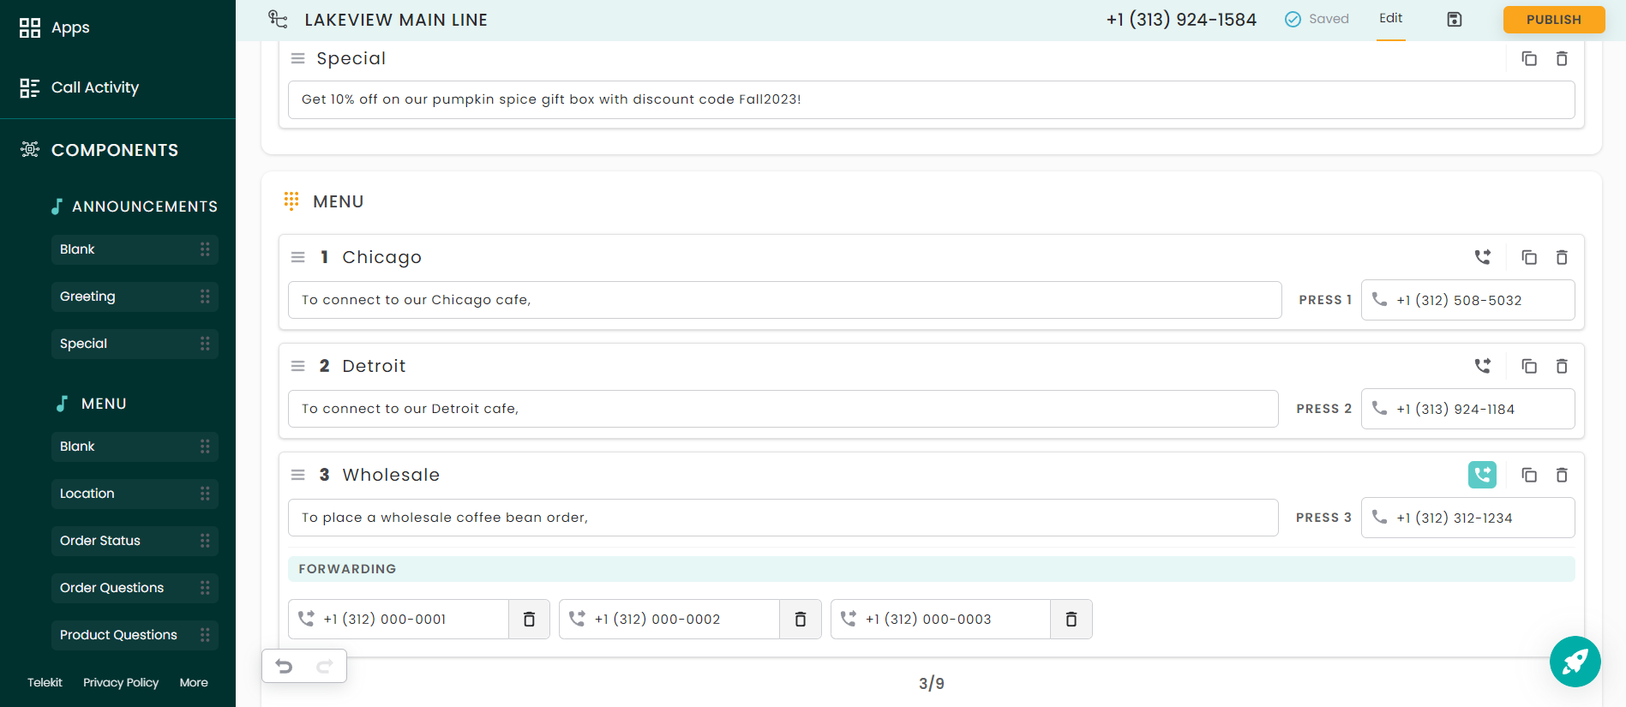The image size is (1626, 707).
Task: Open the Telekit footer link
Action: pos(45,683)
